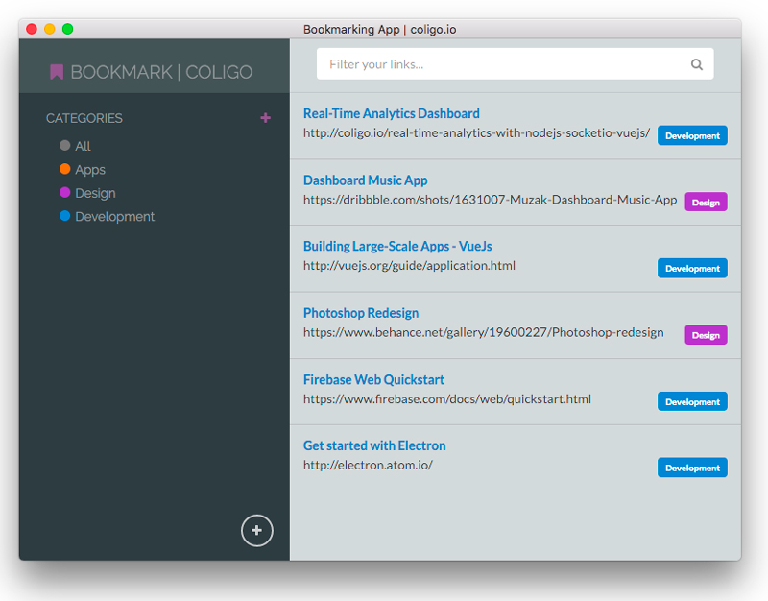
Task: Click the green macOS fullscreen button
Action: coord(68,29)
